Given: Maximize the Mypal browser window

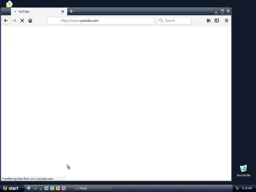Looking at the screenshot, I should pos(222,11).
